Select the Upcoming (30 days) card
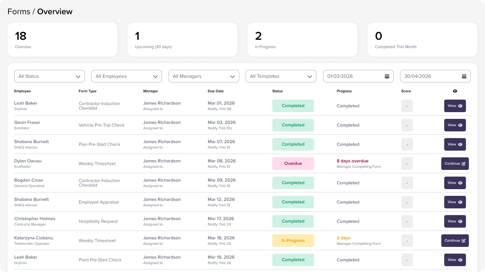 tap(182, 39)
